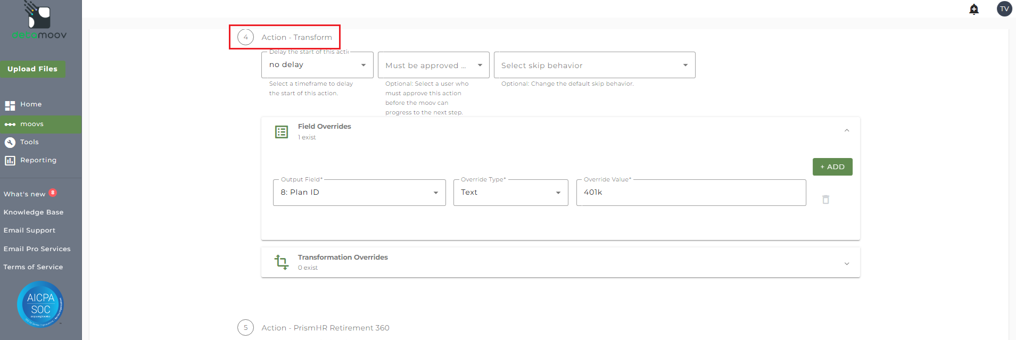This screenshot has width=1016, height=340.
Task: Click the AICPA SOC badge
Action: (40, 304)
